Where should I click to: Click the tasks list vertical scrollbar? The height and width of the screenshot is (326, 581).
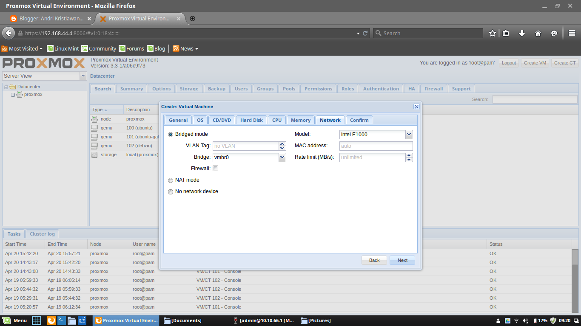575,281
